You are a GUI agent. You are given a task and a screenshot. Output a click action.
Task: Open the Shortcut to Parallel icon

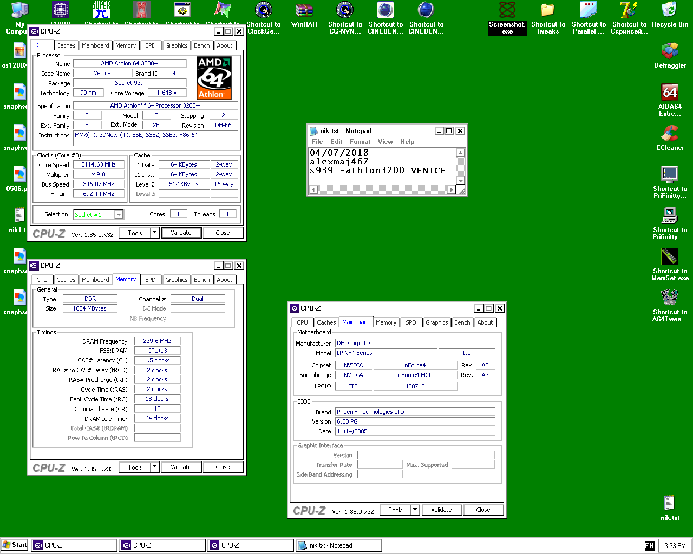[x=589, y=10]
